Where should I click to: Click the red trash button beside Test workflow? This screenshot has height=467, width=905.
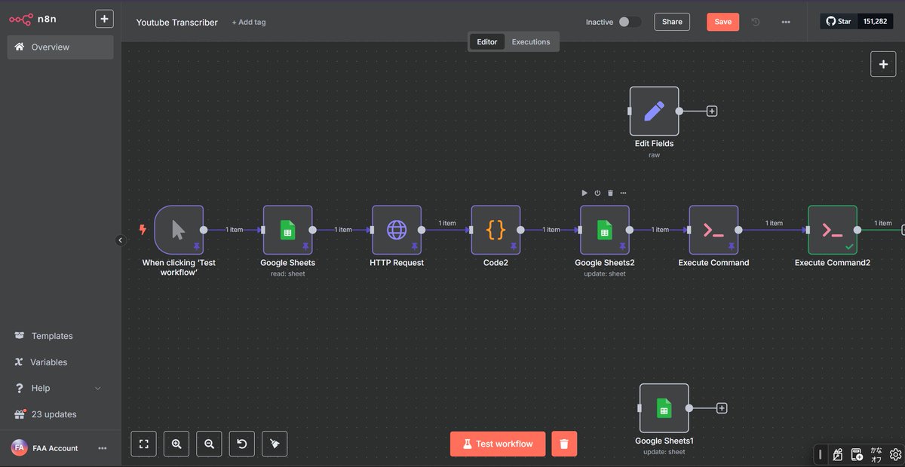564,444
